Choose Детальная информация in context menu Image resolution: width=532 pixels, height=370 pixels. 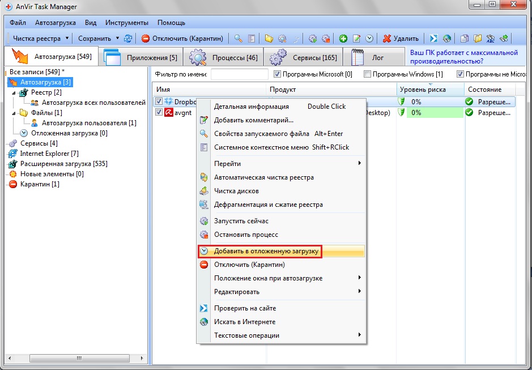pos(281,107)
